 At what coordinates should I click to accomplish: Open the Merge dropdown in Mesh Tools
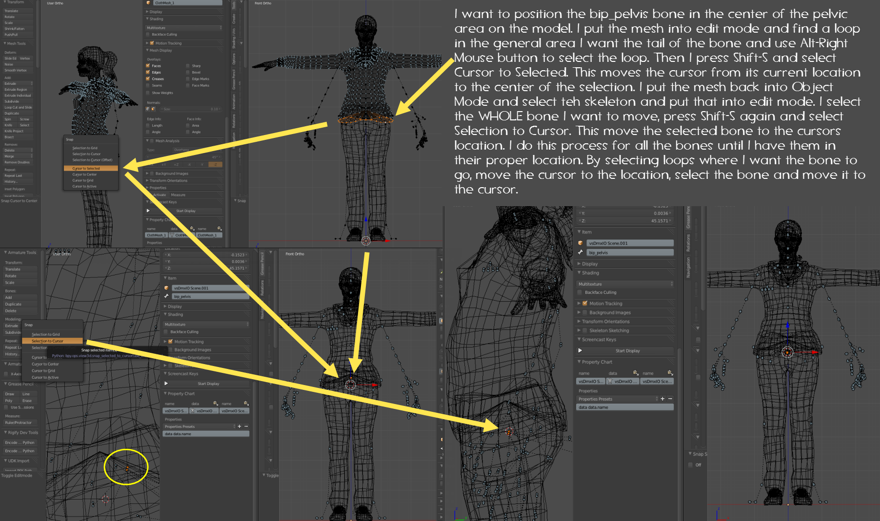pos(19,156)
